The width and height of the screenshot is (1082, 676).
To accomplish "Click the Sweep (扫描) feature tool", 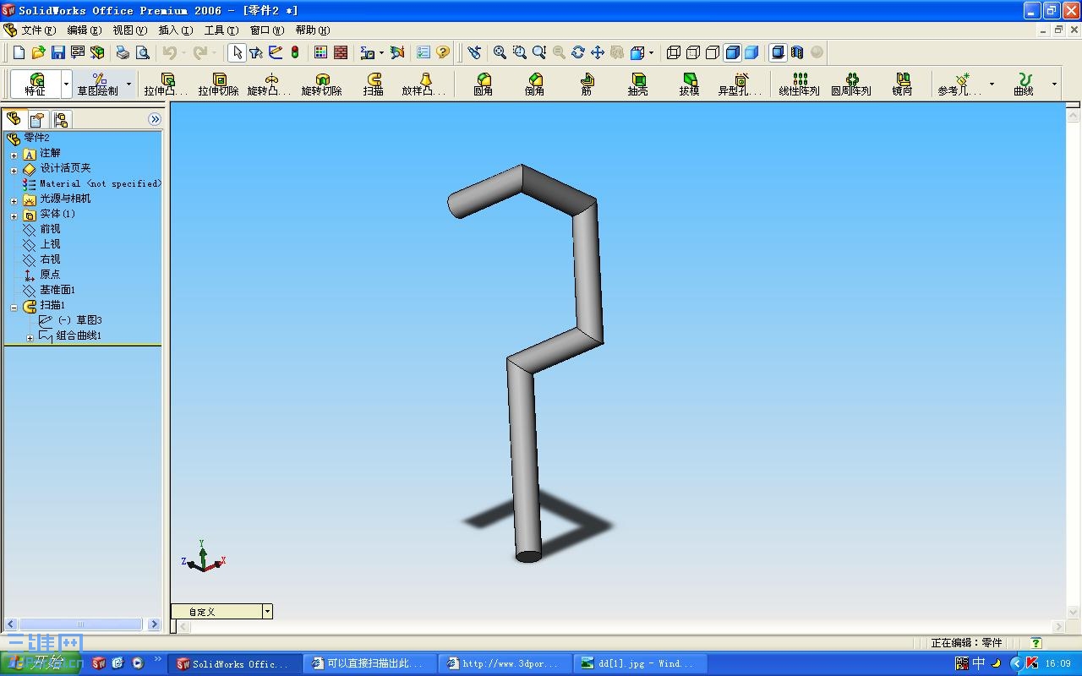I will pyautogui.click(x=374, y=84).
